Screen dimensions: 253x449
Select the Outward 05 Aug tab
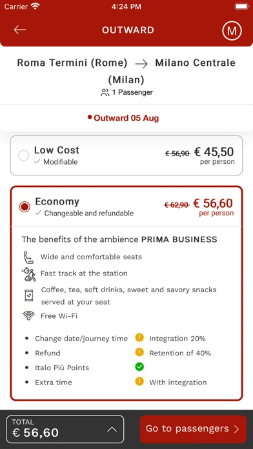(x=123, y=118)
